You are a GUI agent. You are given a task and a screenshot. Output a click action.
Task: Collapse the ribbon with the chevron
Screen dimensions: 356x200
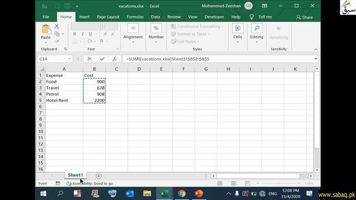[x=315, y=49]
